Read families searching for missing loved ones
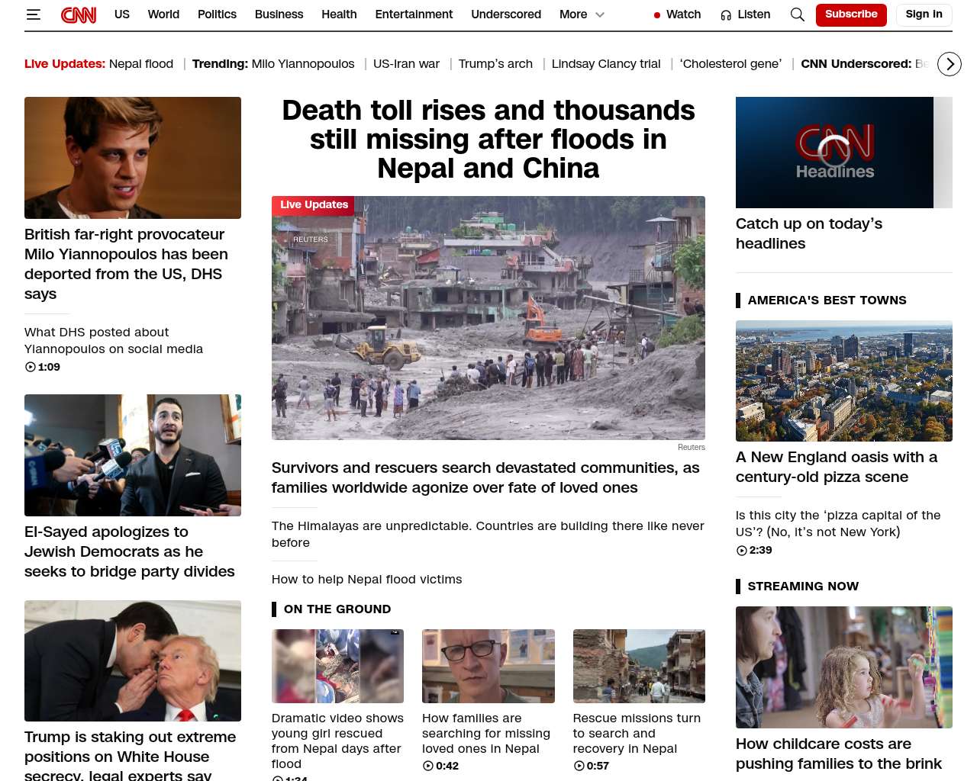Viewport: 977px width, 781px height. [x=486, y=733]
